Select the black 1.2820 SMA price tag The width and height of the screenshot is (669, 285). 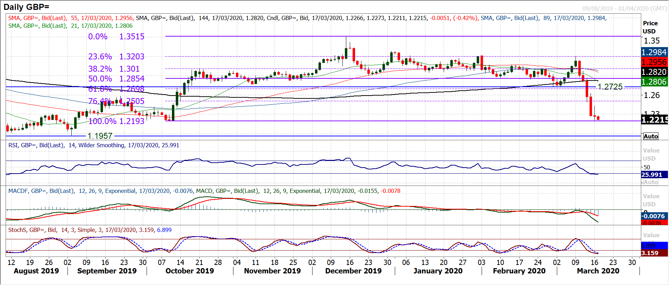tap(654, 72)
